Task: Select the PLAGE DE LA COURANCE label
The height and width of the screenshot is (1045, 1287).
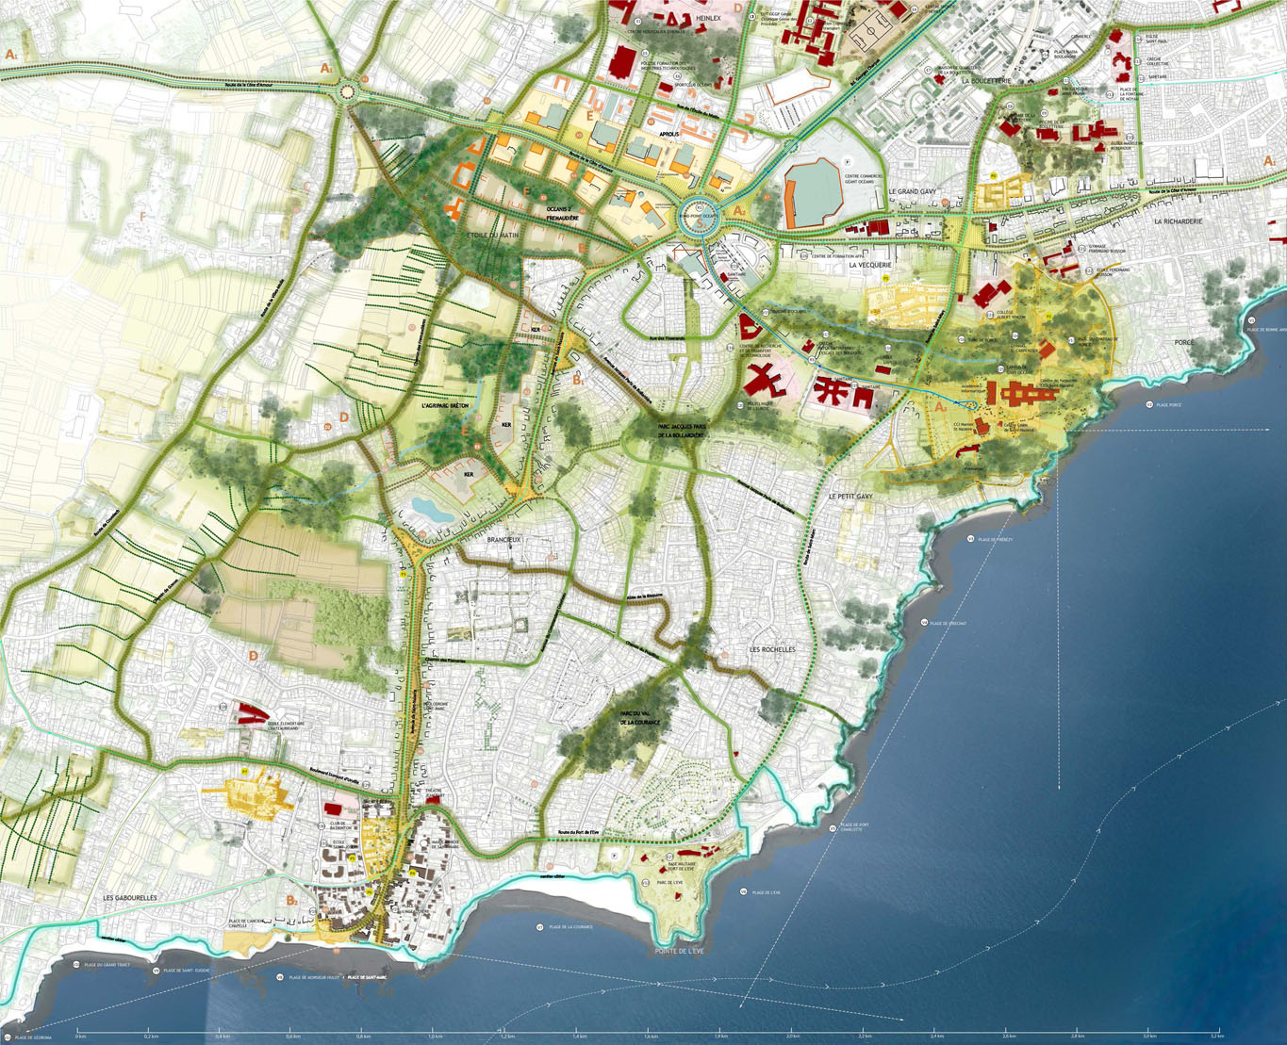Action: pyautogui.click(x=569, y=927)
